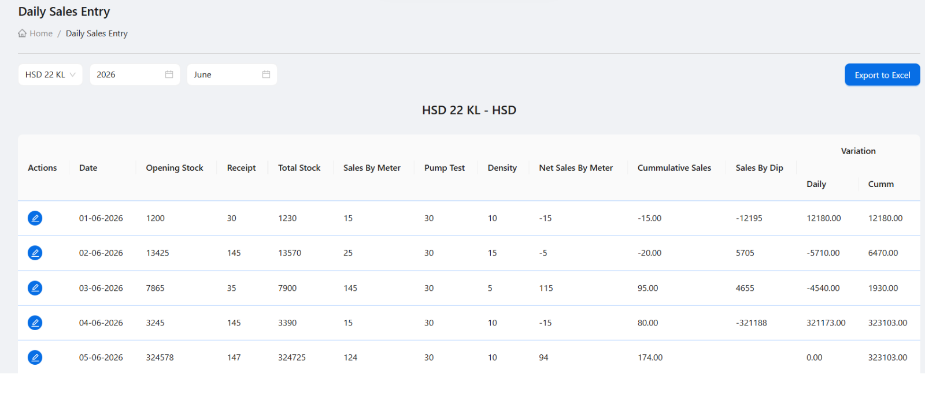Click the Opening Stock column header

(x=175, y=168)
